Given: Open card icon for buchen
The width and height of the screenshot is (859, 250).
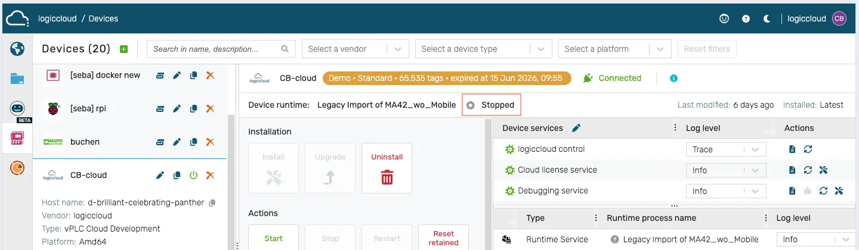Looking at the screenshot, I should coord(160,142).
